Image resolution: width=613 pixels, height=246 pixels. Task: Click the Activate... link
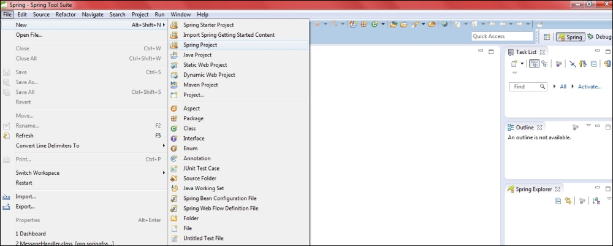click(x=590, y=86)
